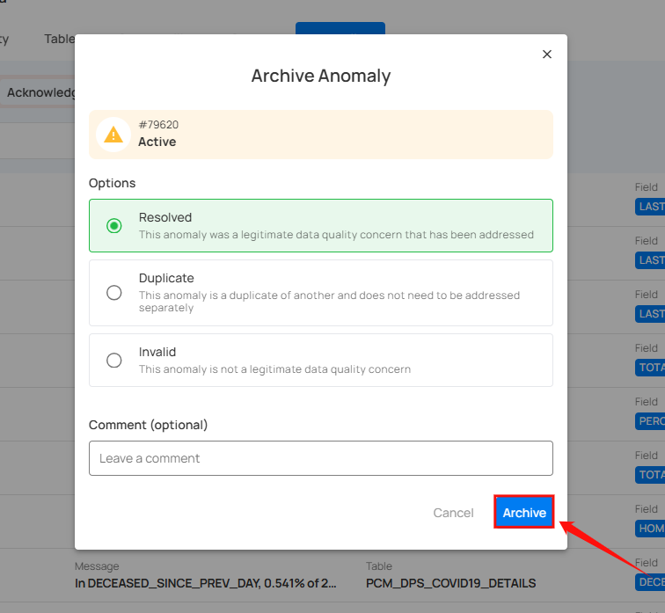Screen dimensions: 665x613
Task: Click the PERC field tag in background
Action: pyautogui.click(x=650, y=421)
